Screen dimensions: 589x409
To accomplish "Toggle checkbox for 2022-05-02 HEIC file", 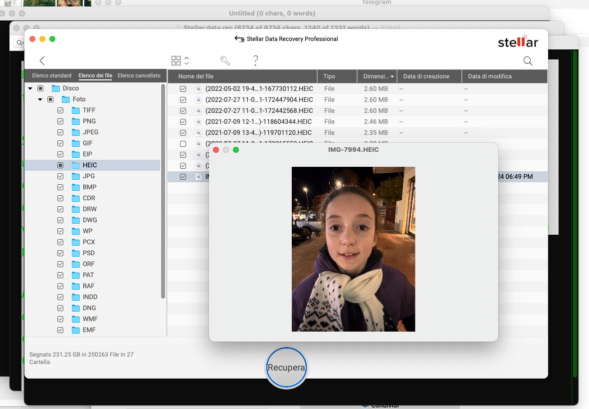I will [x=183, y=89].
